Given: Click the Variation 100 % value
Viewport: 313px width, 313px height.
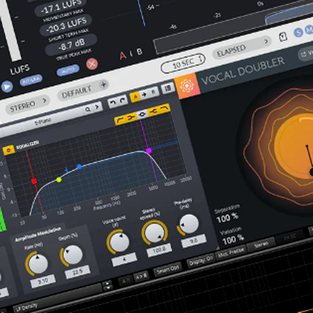Looking at the screenshot, I should 232,239.
